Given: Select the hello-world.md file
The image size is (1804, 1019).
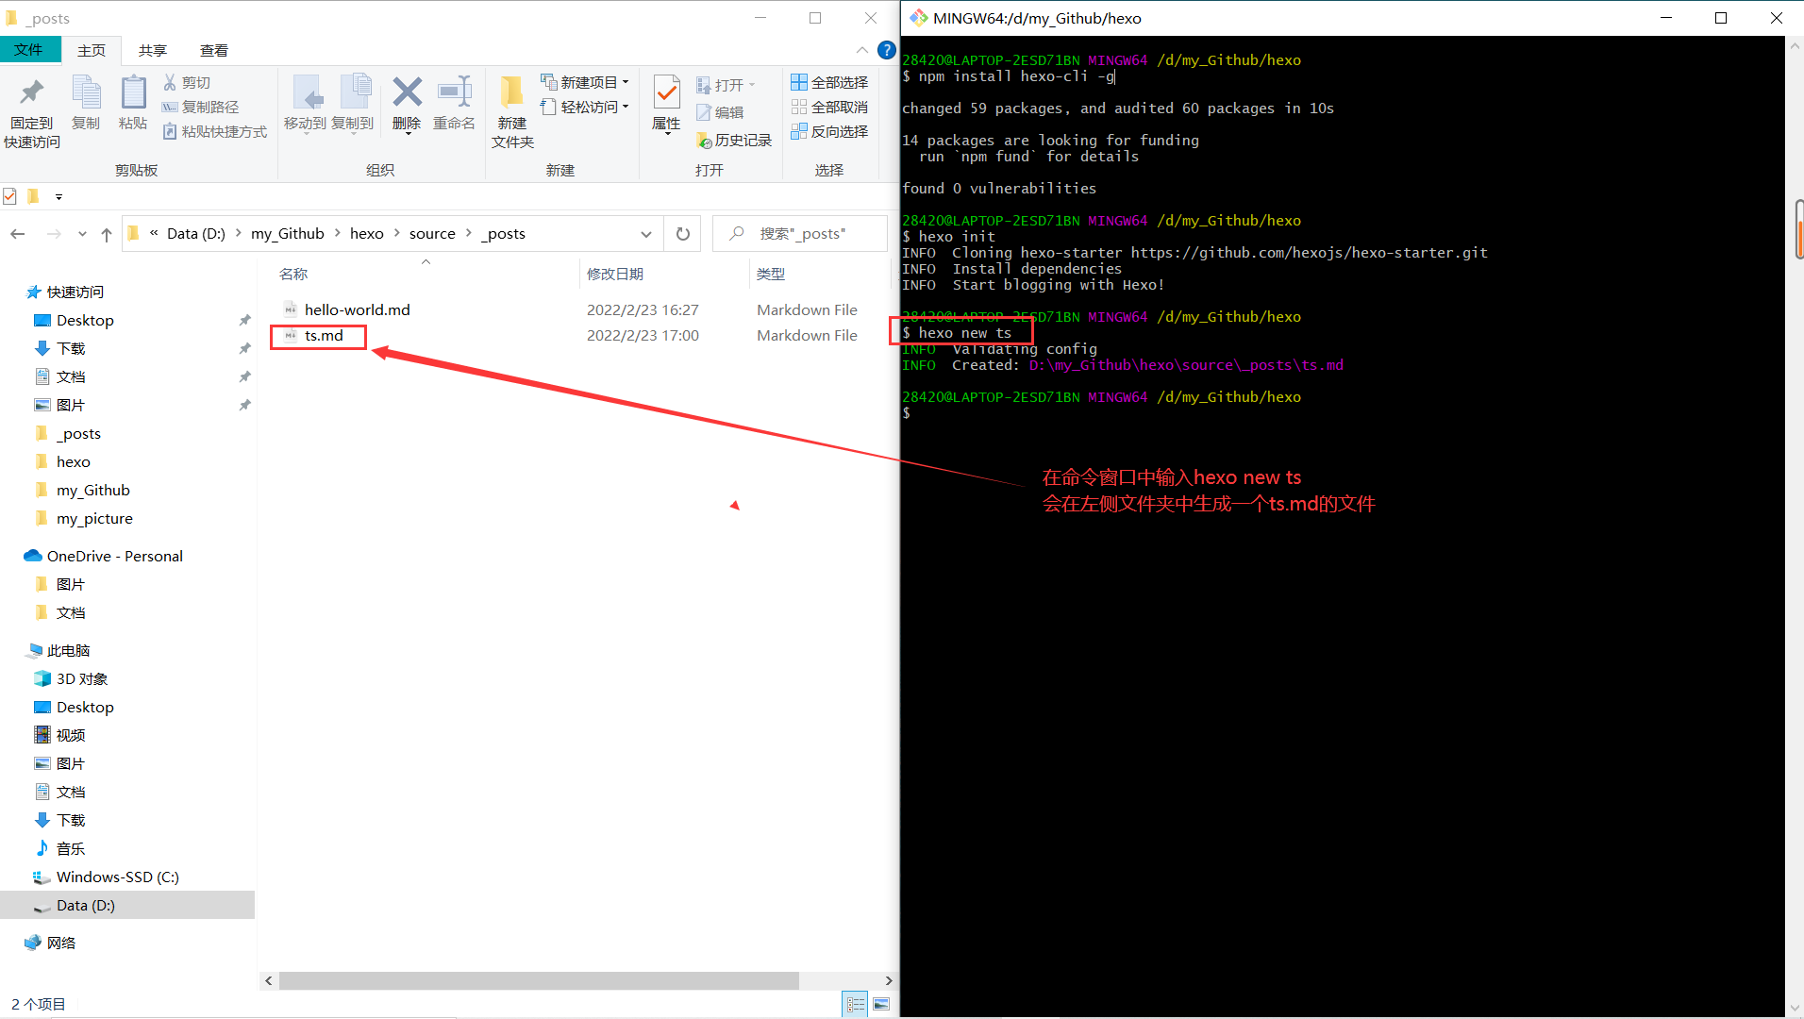Looking at the screenshot, I should point(358,309).
